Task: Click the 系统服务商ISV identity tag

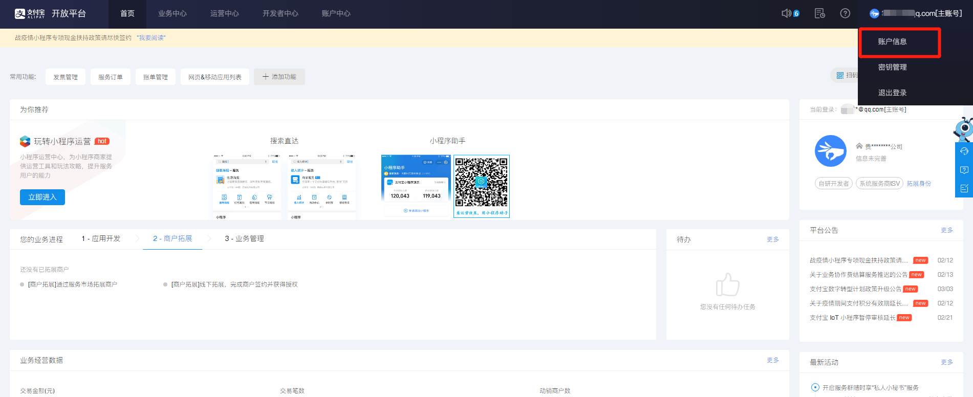Action: tap(880, 184)
